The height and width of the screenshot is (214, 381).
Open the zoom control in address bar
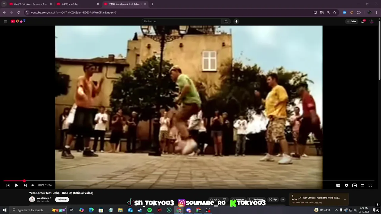pyautogui.click(x=328, y=12)
